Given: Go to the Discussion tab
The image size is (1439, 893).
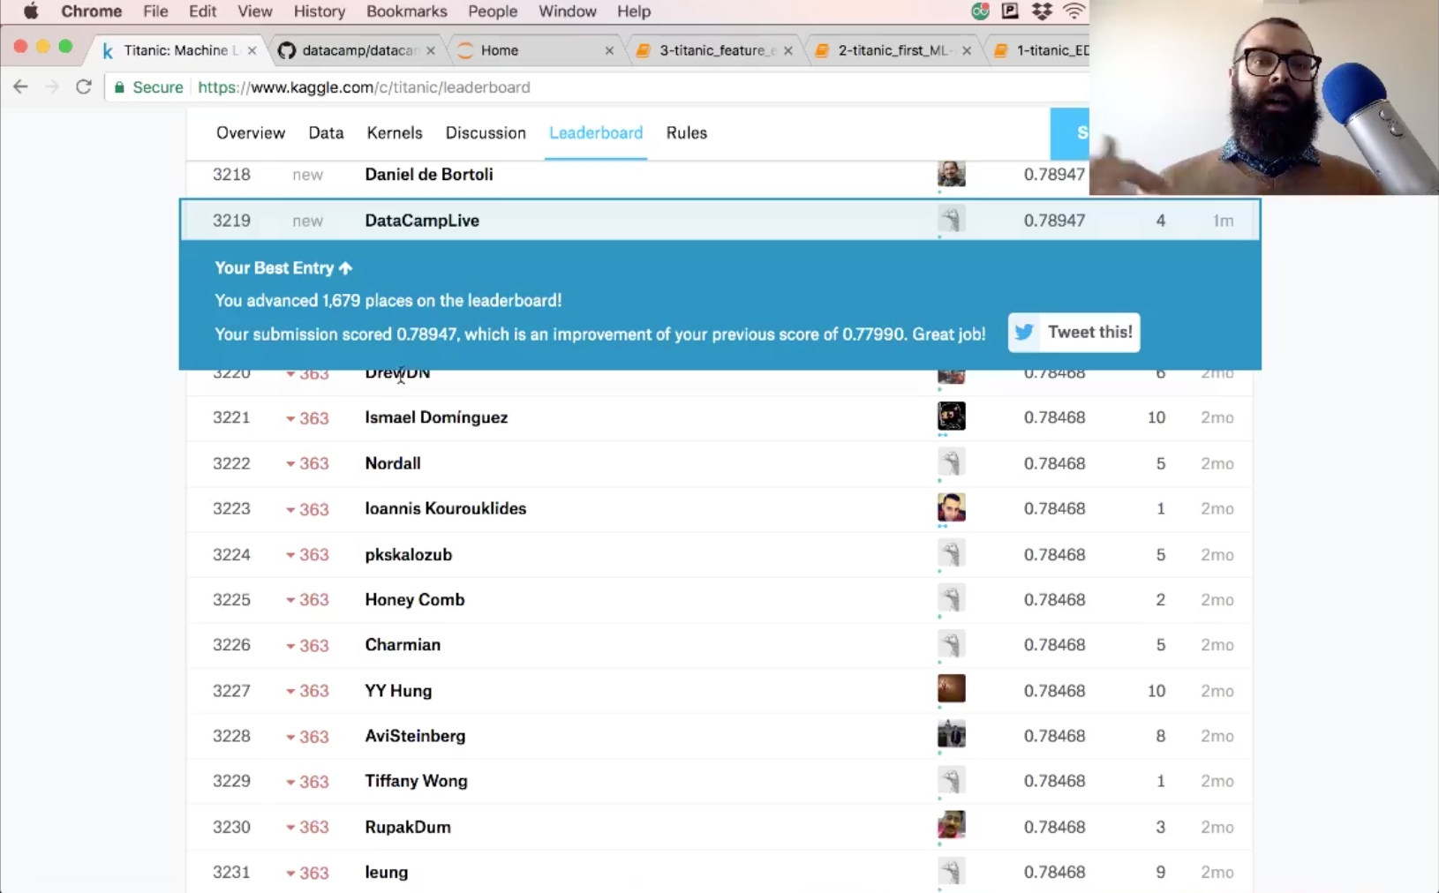Looking at the screenshot, I should click(486, 132).
